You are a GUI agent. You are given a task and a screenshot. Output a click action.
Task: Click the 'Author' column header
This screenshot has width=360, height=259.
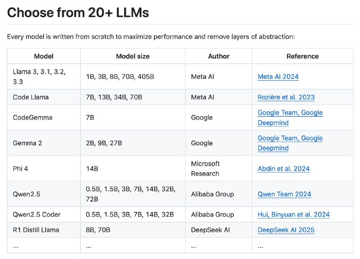coord(219,56)
